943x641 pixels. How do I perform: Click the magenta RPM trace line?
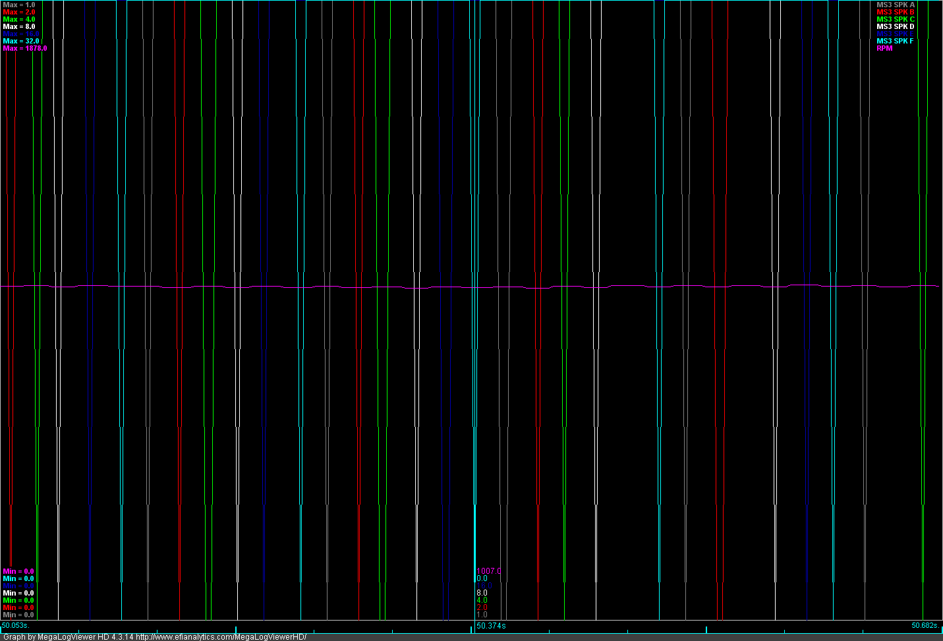coord(395,287)
